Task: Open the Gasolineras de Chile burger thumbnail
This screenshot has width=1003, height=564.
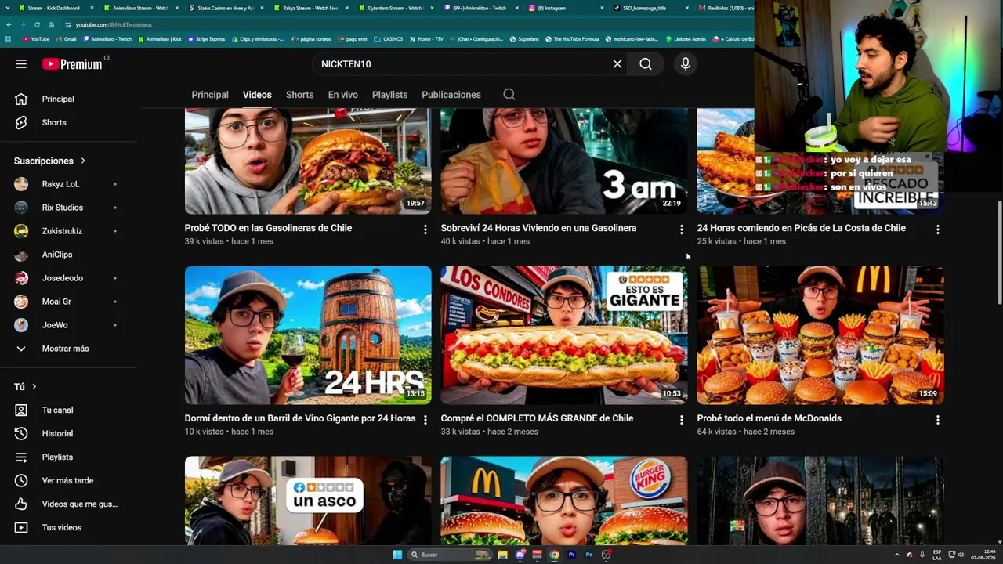Action: tap(308, 161)
